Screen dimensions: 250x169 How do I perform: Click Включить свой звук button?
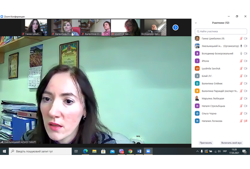[231, 143]
